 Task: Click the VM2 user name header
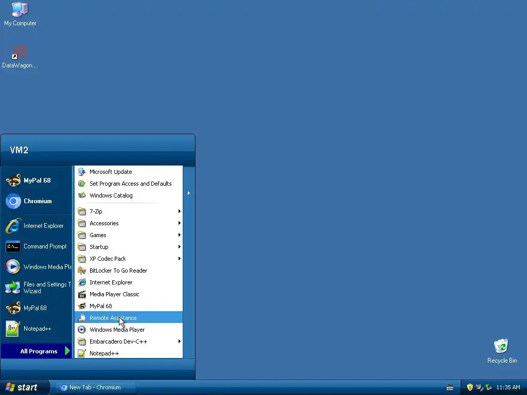click(x=19, y=150)
